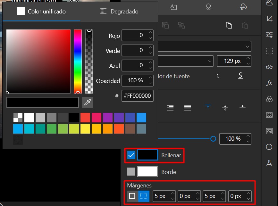
Task: Click the checkered opacity slider
Action: [x=89, y=62]
